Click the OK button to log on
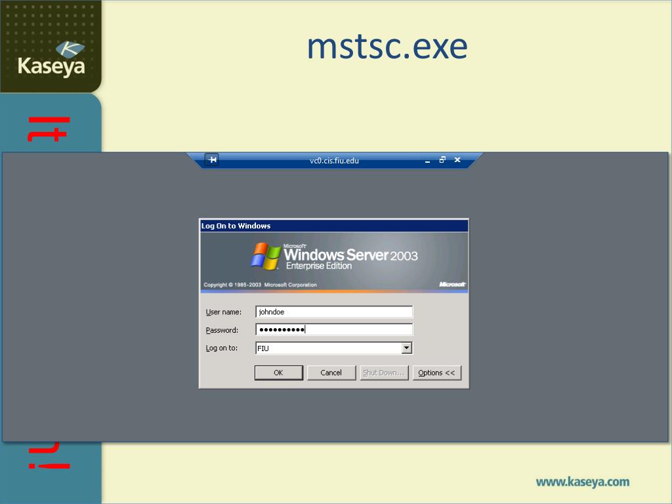 point(278,373)
